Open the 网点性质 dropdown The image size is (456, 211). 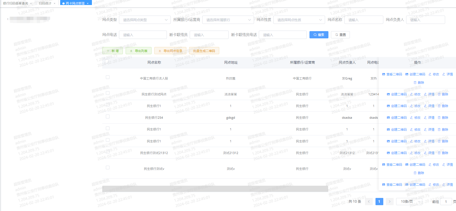coord(299,20)
